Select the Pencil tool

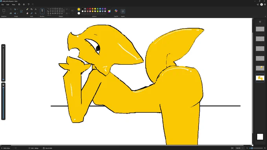click(x=27, y=9)
